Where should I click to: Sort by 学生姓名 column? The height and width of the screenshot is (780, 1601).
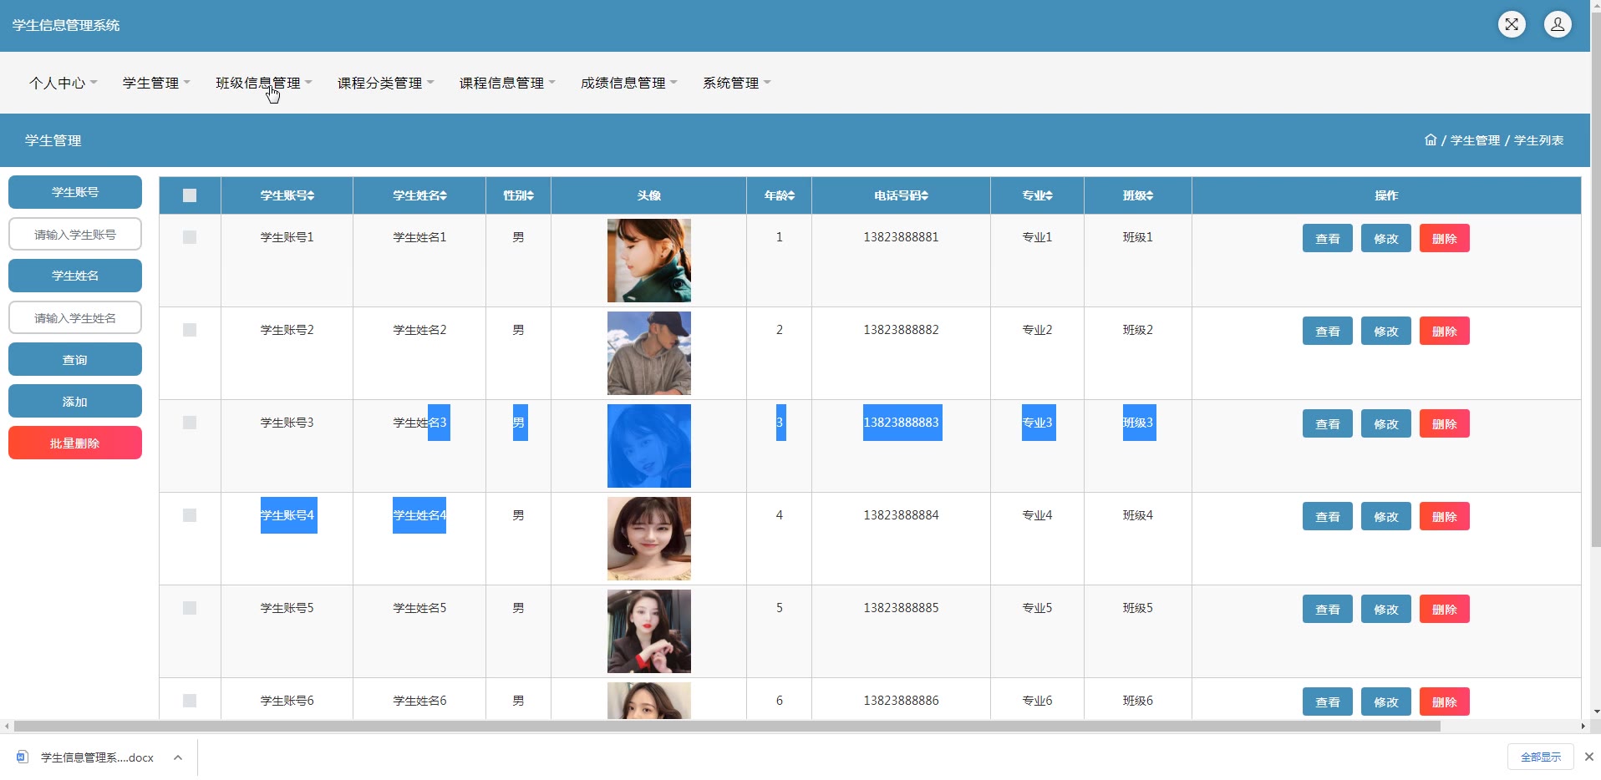point(419,195)
